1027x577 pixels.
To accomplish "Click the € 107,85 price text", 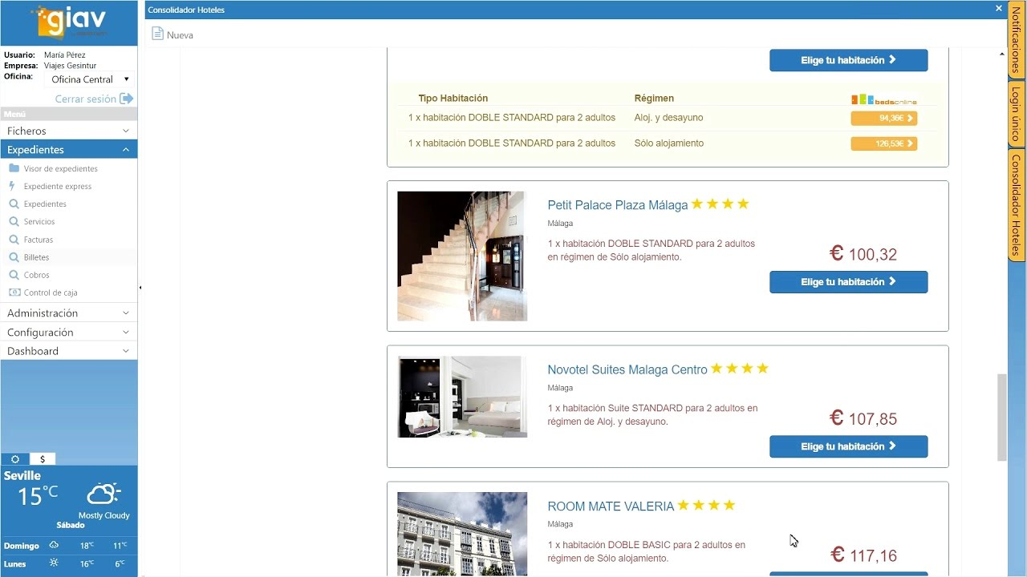I will pyautogui.click(x=863, y=418).
